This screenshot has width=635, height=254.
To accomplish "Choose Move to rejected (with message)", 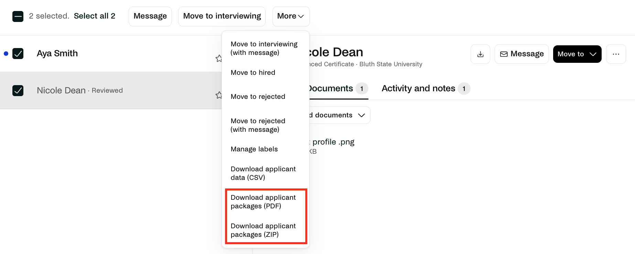I will coord(258,125).
